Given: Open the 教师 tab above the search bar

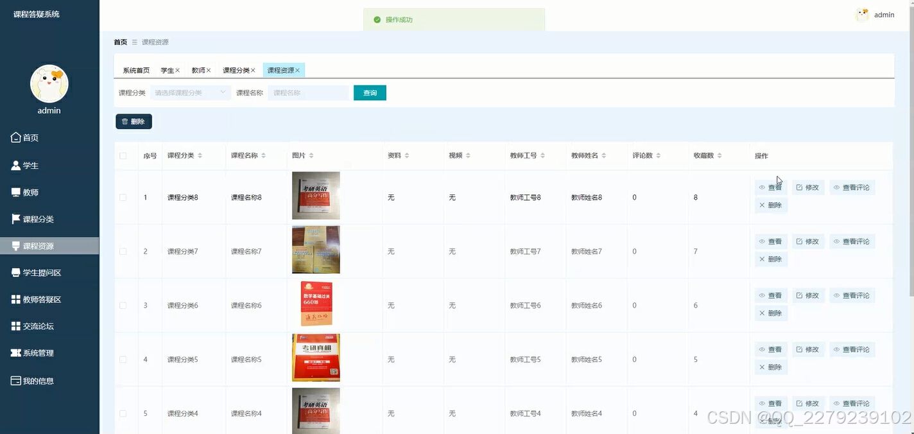Looking at the screenshot, I should pyautogui.click(x=197, y=69).
